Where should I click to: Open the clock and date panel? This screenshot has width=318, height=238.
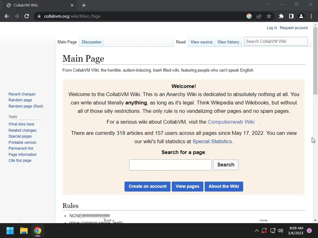pyautogui.click(x=296, y=231)
